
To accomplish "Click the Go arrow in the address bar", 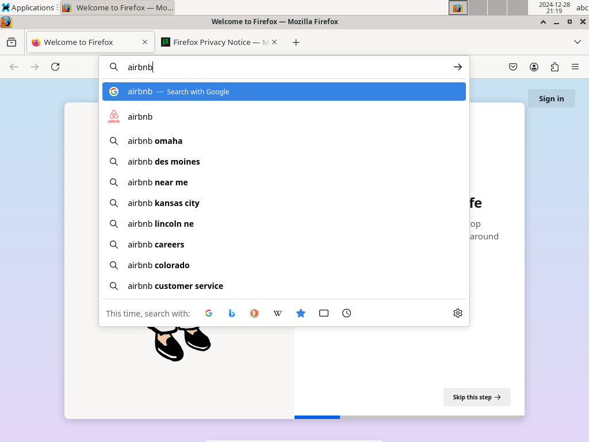I will point(457,67).
